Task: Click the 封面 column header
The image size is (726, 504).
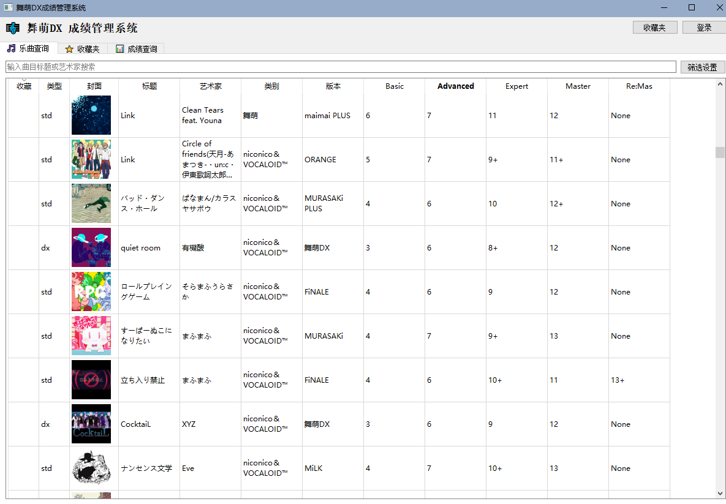Action: pyautogui.click(x=94, y=86)
